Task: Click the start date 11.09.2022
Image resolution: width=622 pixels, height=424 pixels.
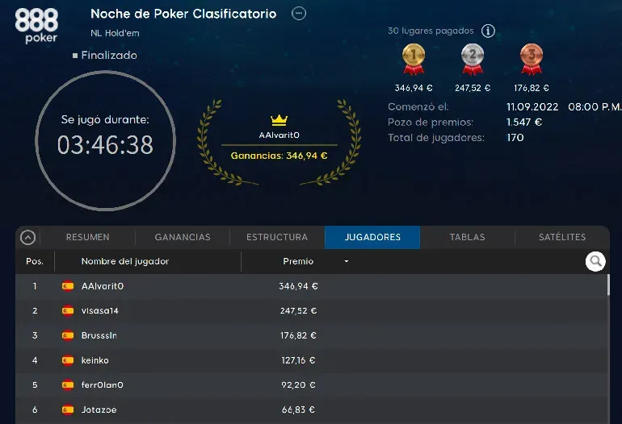Action: click(532, 107)
